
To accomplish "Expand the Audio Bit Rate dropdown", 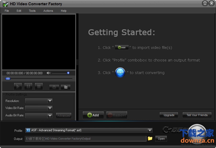I will [x=50, y=116].
